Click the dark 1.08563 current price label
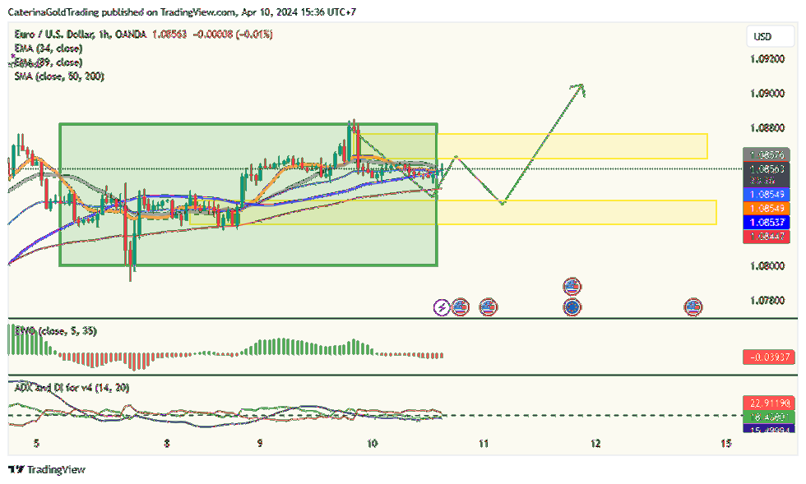The height and width of the screenshot is (484, 806). click(767, 173)
